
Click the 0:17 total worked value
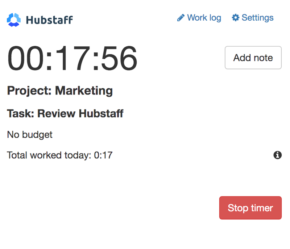point(103,155)
